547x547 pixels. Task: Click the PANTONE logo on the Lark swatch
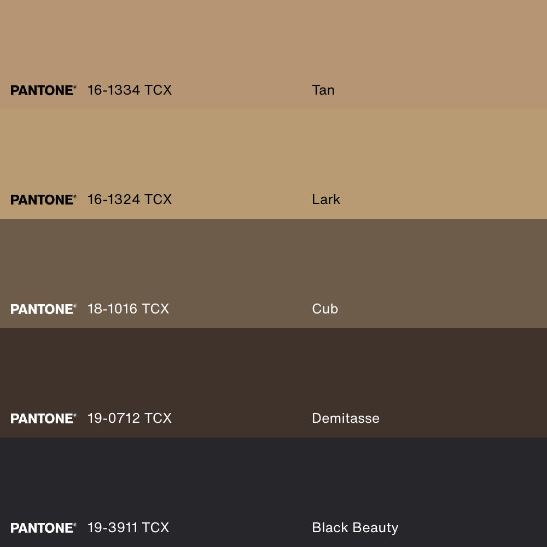43,200
